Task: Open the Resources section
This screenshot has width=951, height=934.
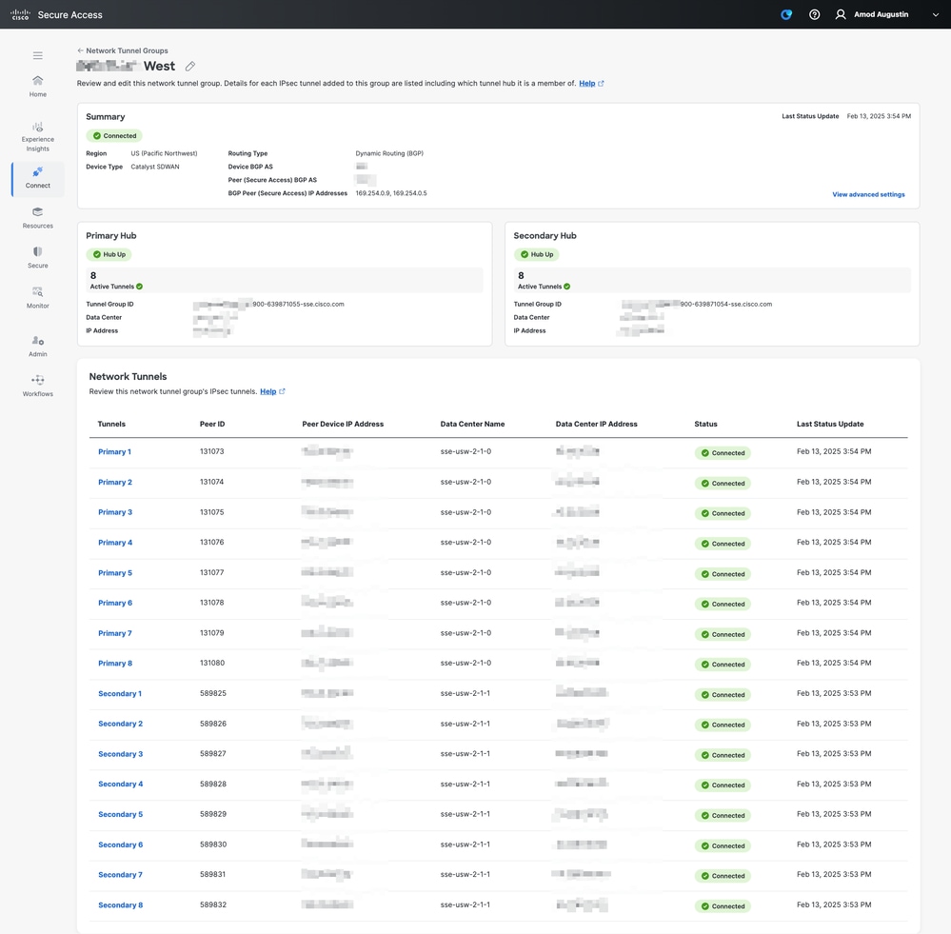Action: point(38,218)
